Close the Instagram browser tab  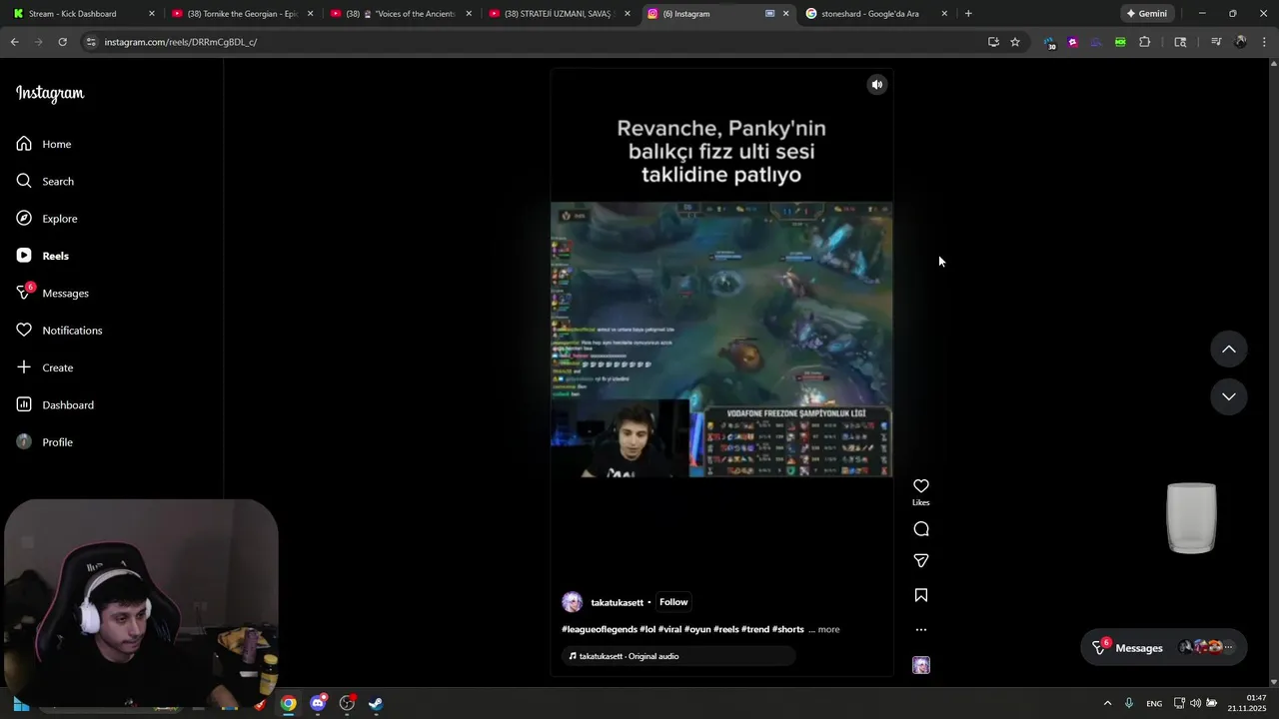tap(785, 14)
